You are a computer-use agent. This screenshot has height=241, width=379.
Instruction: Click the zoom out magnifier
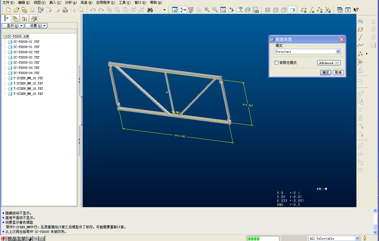[215, 10]
